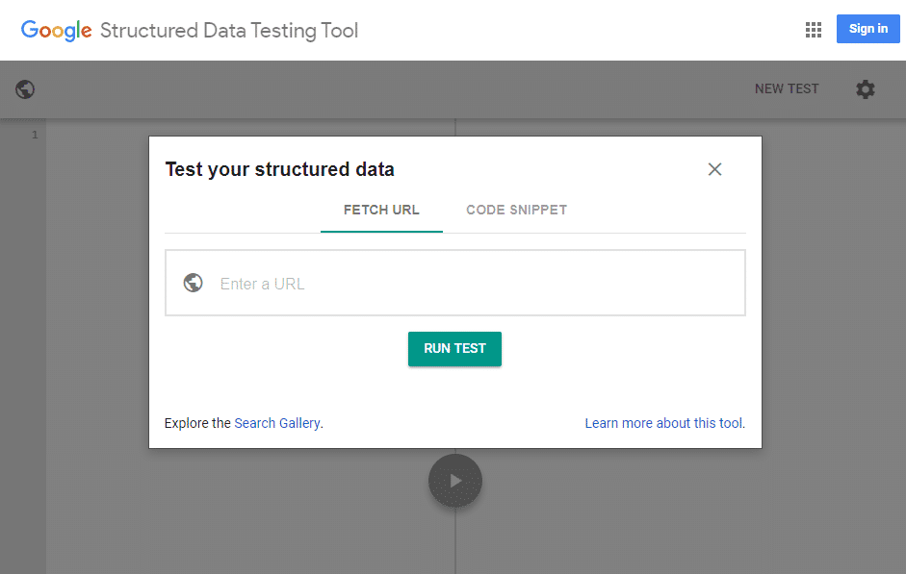906x574 pixels.
Task: Click the Structured Data Testing Tool title
Action: click(x=229, y=30)
